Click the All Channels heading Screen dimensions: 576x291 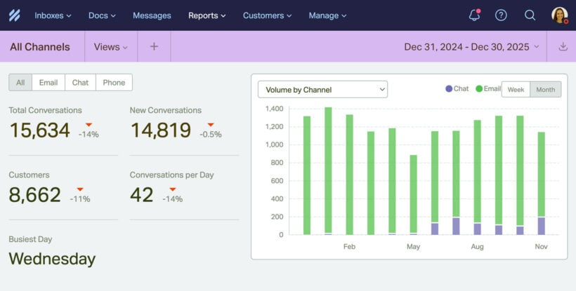[x=40, y=47]
